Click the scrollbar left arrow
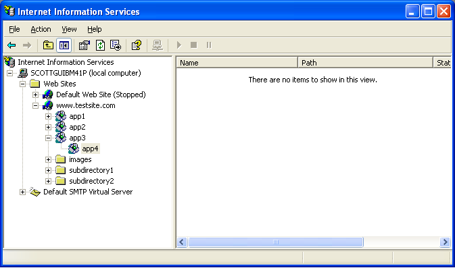Screen dimensions: 455x268 (x=182, y=242)
